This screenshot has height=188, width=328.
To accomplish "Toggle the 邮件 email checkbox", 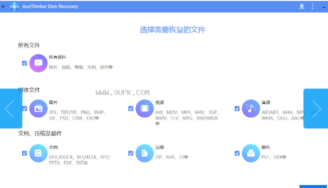I will click(x=237, y=153).
